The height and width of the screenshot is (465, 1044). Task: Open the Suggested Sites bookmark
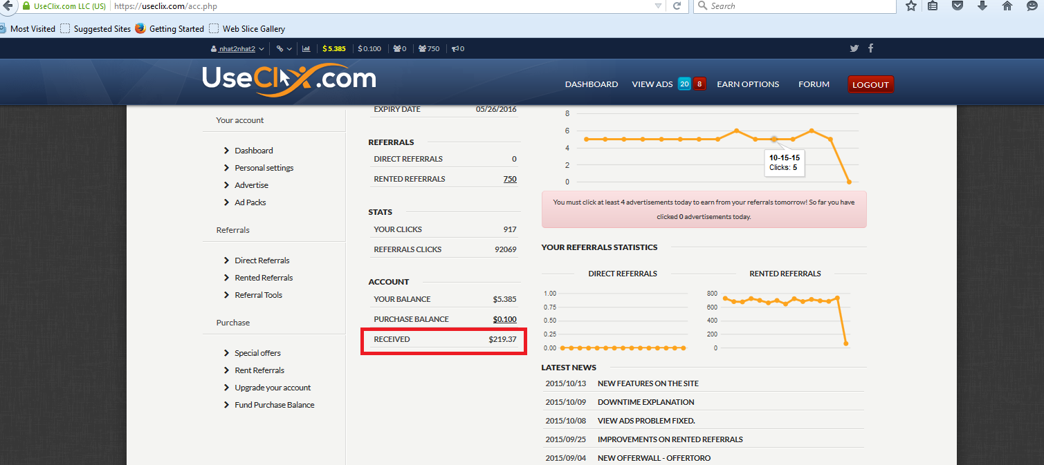95,29
